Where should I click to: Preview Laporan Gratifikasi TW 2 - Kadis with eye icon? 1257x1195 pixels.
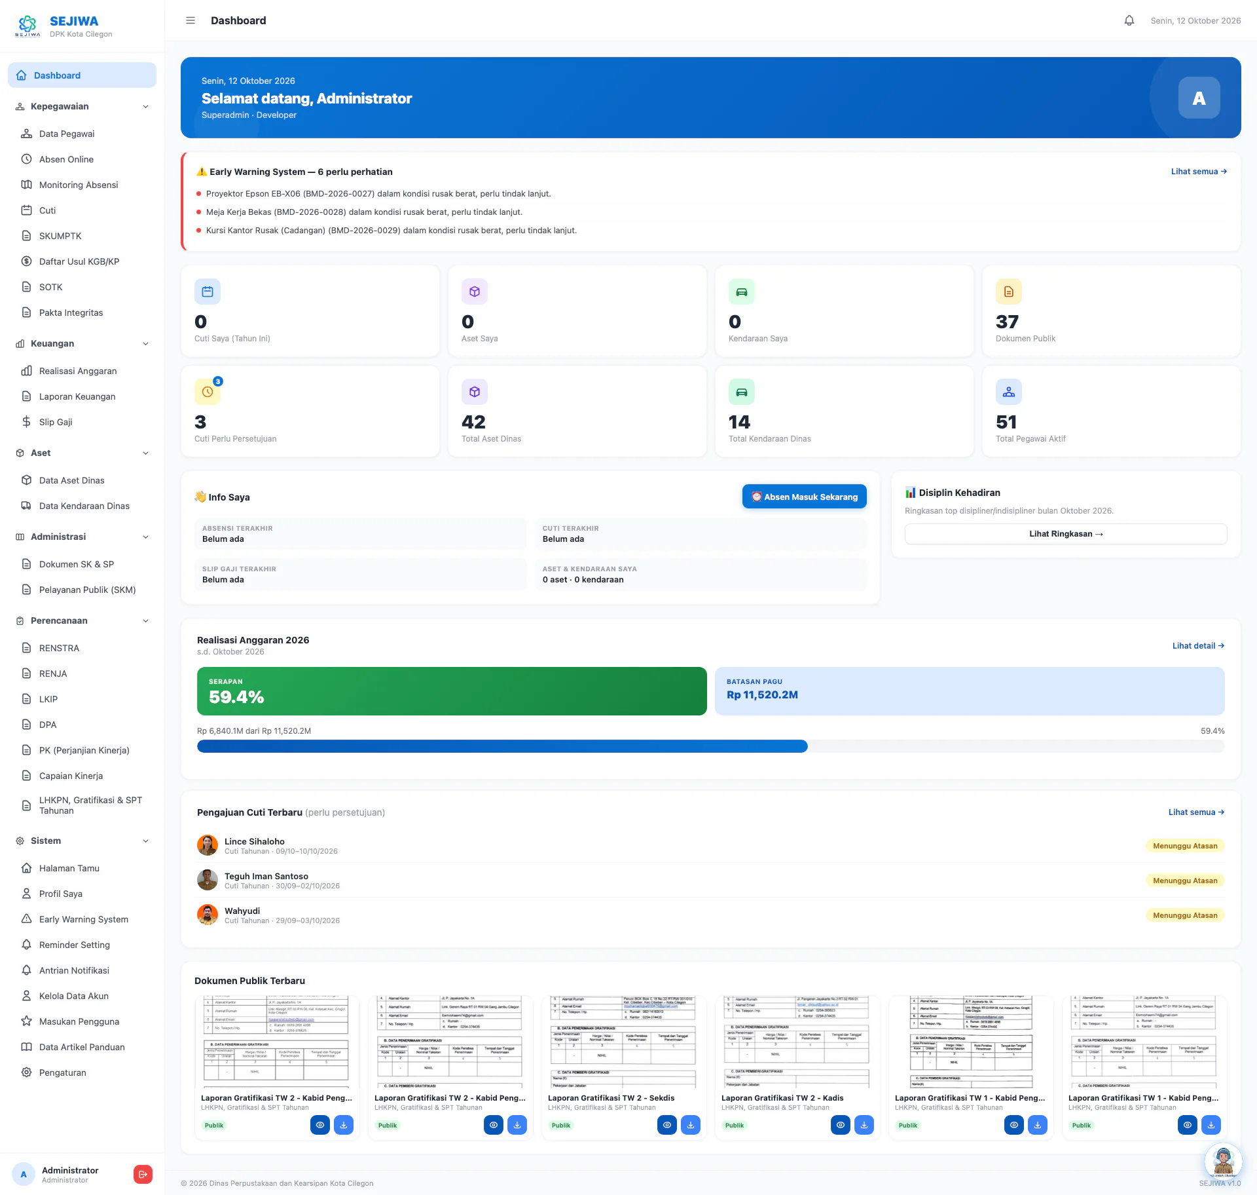click(x=841, y=1125)
